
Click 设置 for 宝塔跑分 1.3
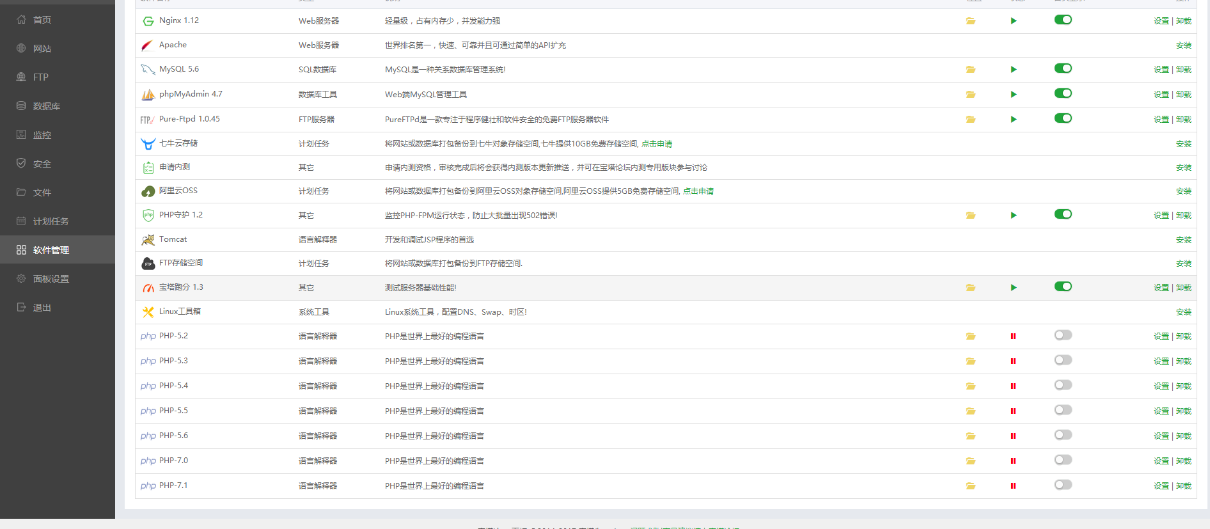coord(1161,288)
